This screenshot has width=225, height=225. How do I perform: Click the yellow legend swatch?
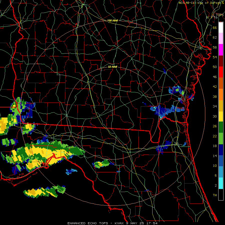(221, 116)
